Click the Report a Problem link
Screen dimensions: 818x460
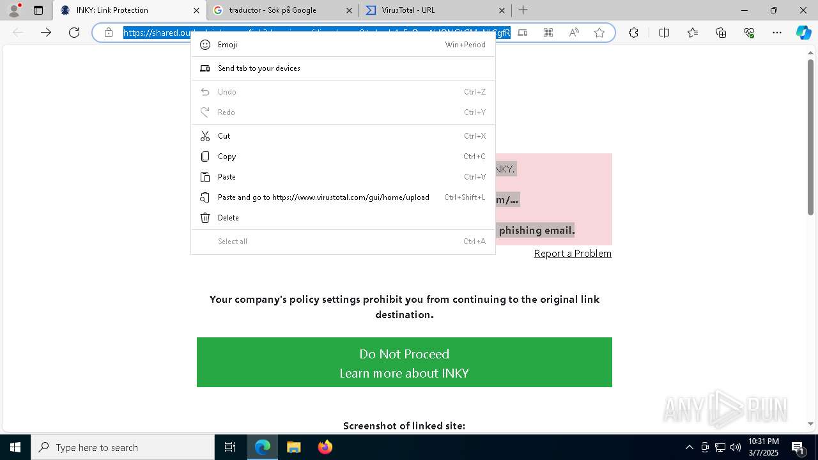(x=573, y=254)
